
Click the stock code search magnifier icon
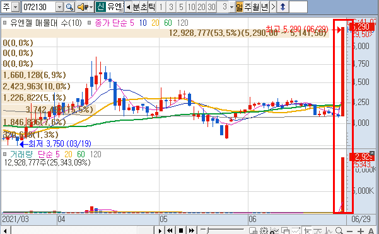click(69, 7)
